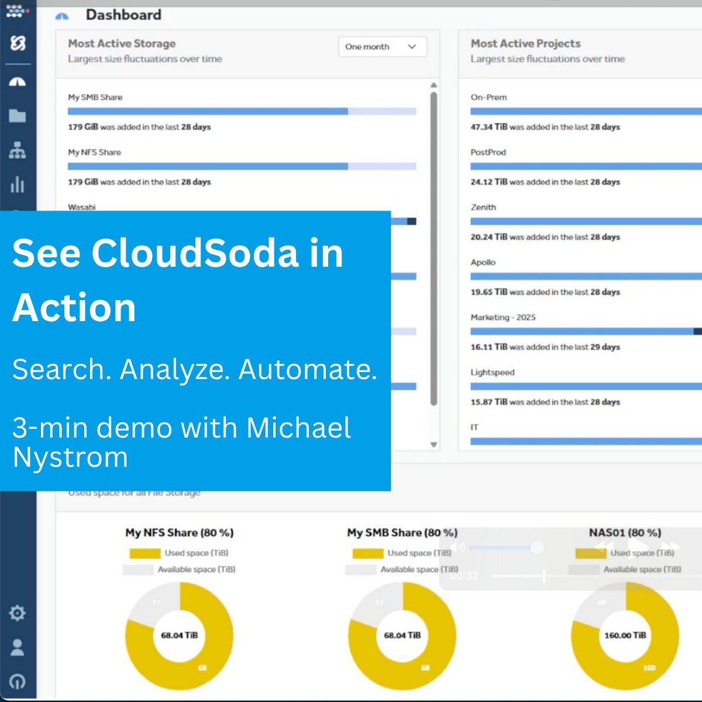Click the Most Active Storage heading
702x702 pixels.
pos(122,43)
